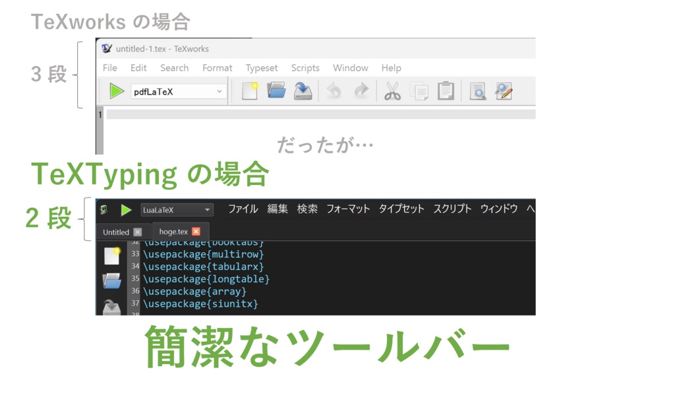675x405 pixels.
Task: Create a new document with the blank page icon
Action: pyautogui.click(x=249, y=91)
